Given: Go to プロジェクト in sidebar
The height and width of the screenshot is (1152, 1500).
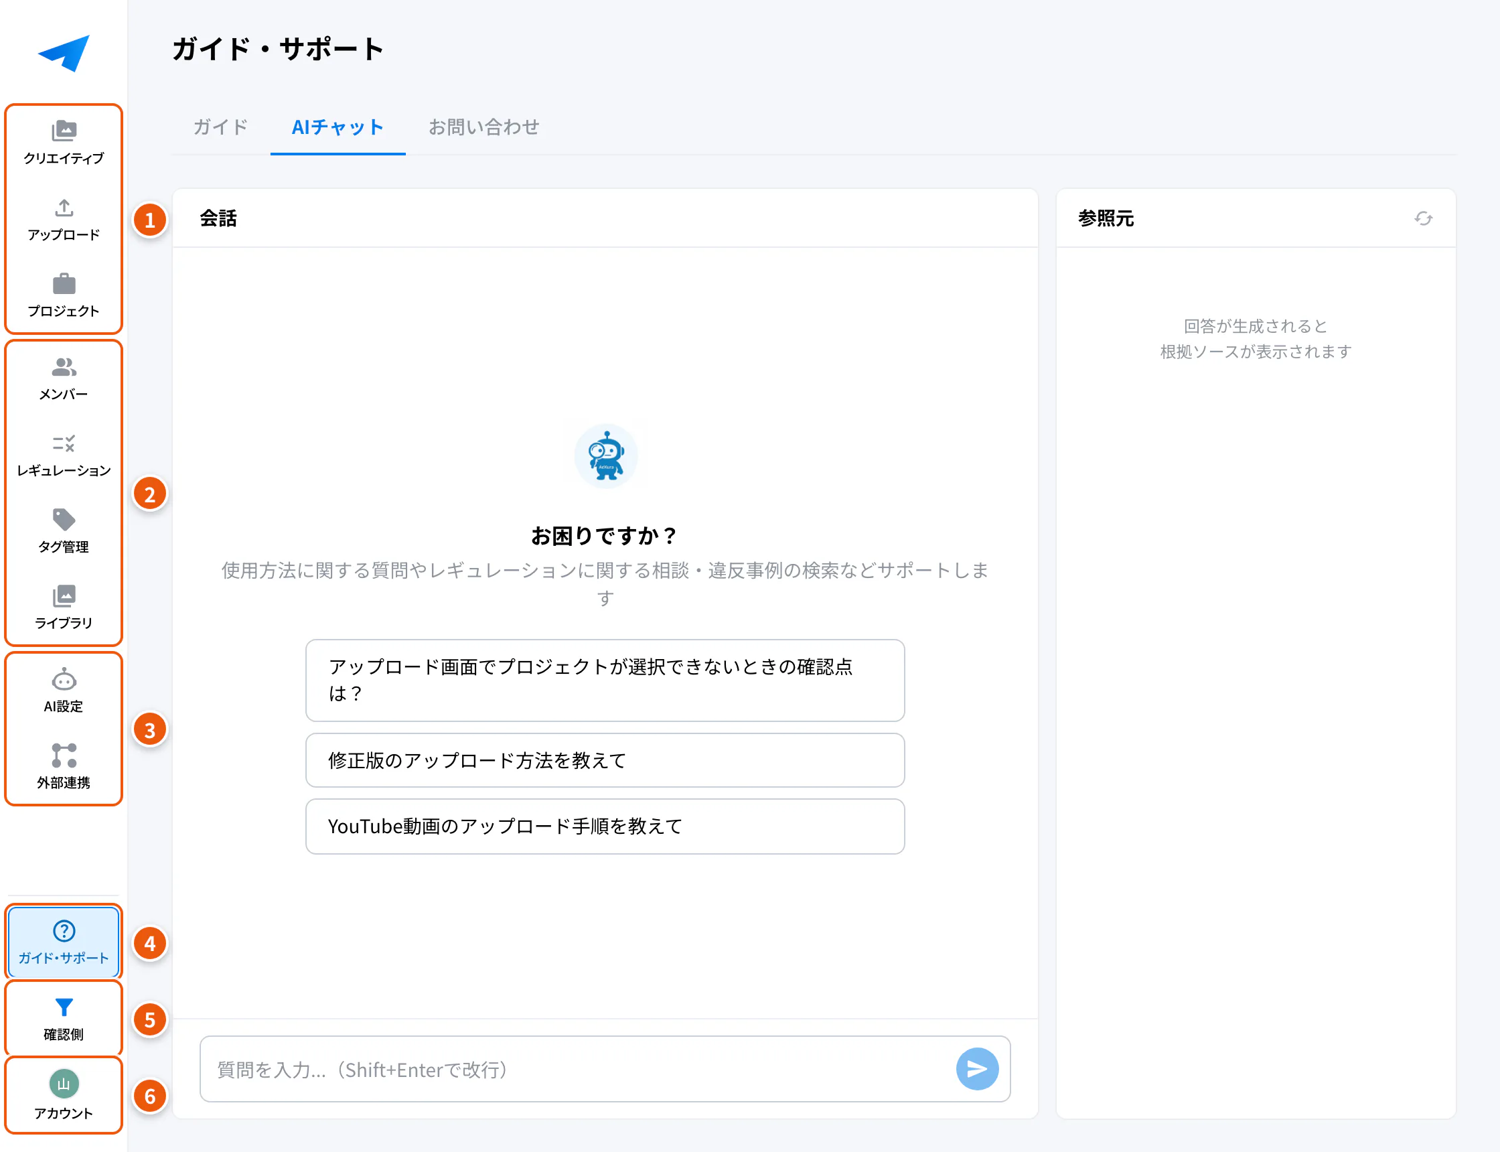Looking at the screenshot, I should (64, 296).
